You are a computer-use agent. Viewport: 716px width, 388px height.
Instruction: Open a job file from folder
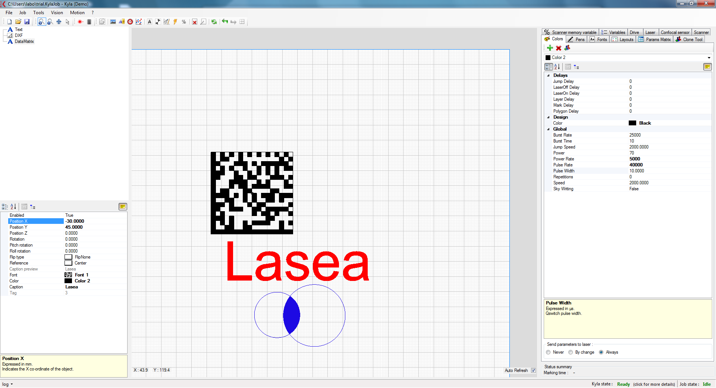(18, 22)
